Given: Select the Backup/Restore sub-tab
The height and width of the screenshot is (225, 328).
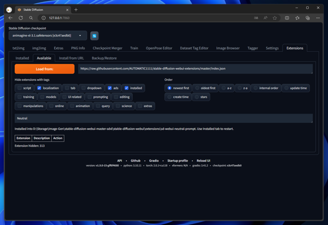Looking at the screenshot, I should click(104, 58).
